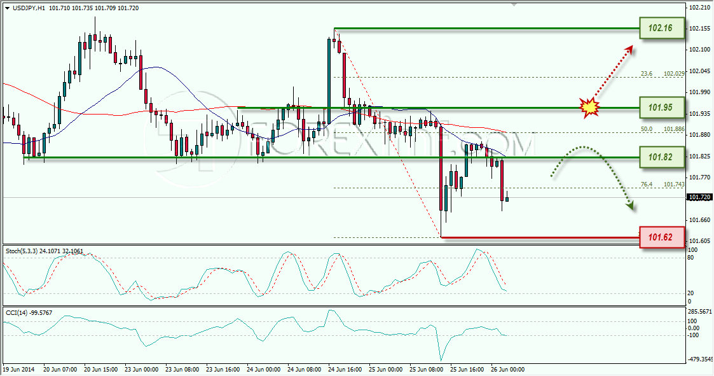This screenshot has height=376, width=714.
Task: Click the 102.155 price scale value
Action: [x=700, y=28]
